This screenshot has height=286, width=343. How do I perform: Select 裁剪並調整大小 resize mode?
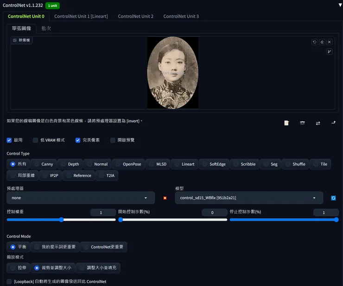pos(53,268)
